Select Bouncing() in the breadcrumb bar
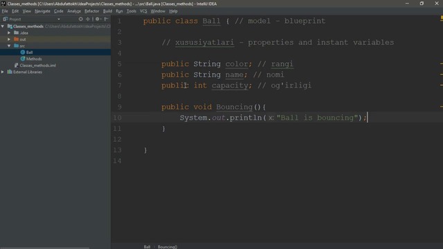 168,247
